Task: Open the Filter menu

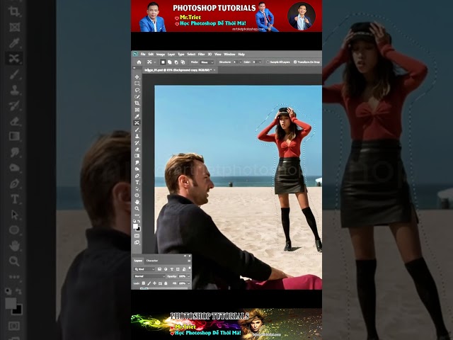Action: [201, 54]
